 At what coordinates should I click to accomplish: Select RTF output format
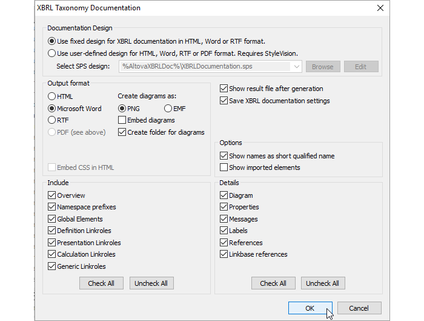click(52, 120)
